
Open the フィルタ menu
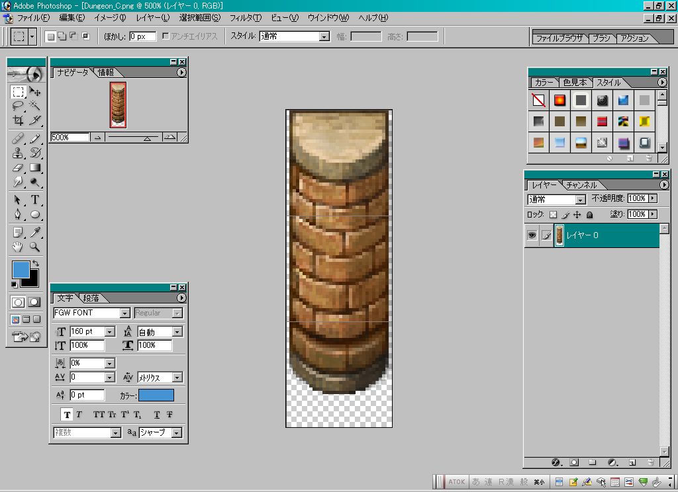pos(245,18)
